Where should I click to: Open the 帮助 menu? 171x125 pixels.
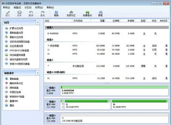[50, 7]
